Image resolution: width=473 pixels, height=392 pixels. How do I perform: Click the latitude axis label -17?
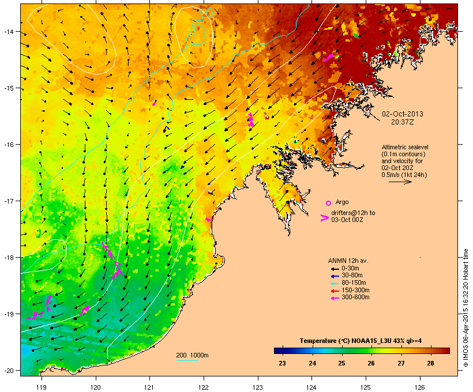coord(8,201)
